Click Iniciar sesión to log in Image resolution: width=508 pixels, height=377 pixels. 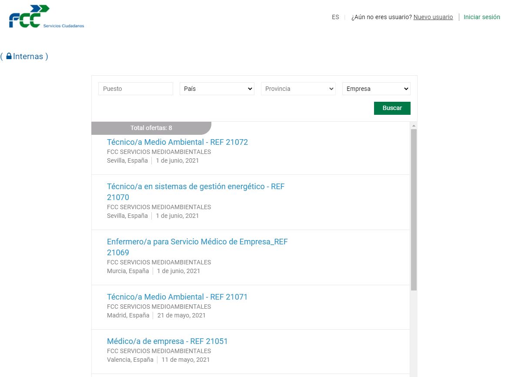(481, 17)
